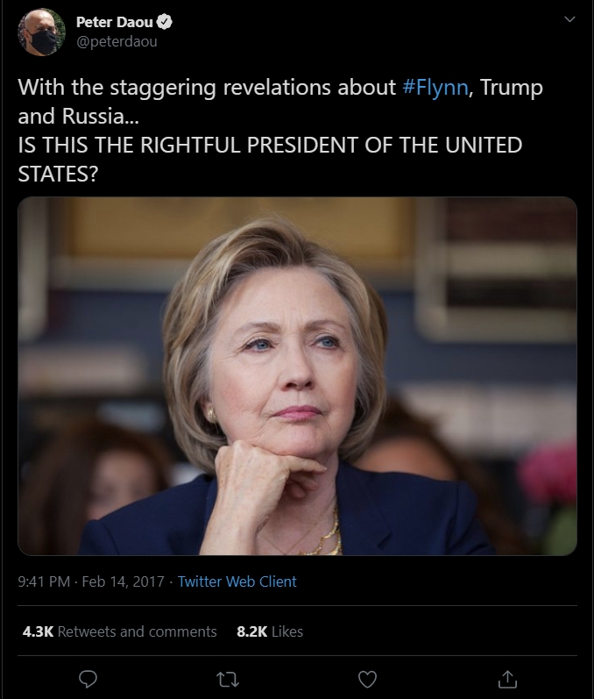Open the Twitter Web Client source link

point(237,581)
